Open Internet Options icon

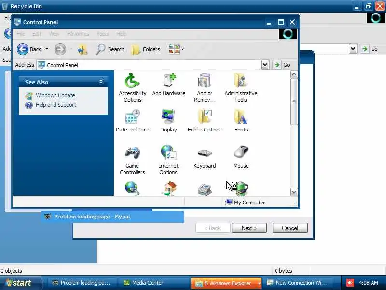tap(168, 160)
